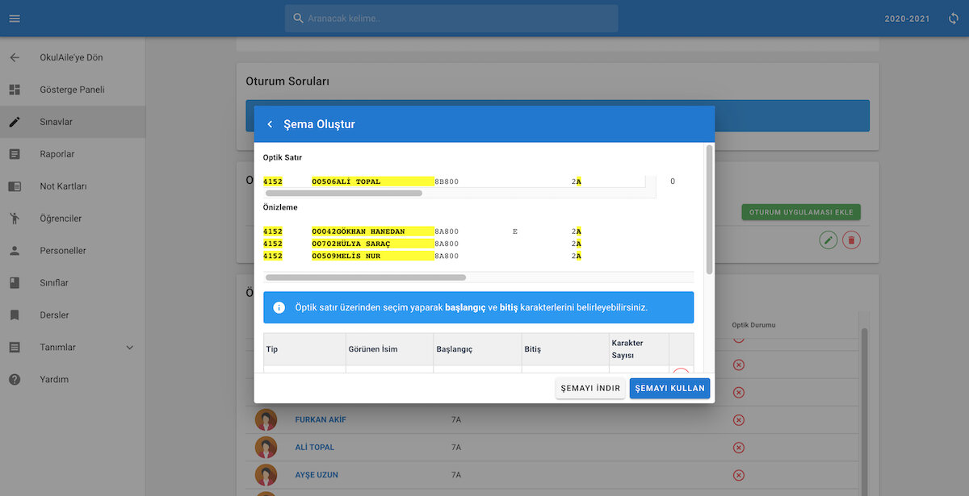Click the ALİ TOPAL avatar thumbnail
The width and height of the screenshot is (969, 496).
[266, 447]
